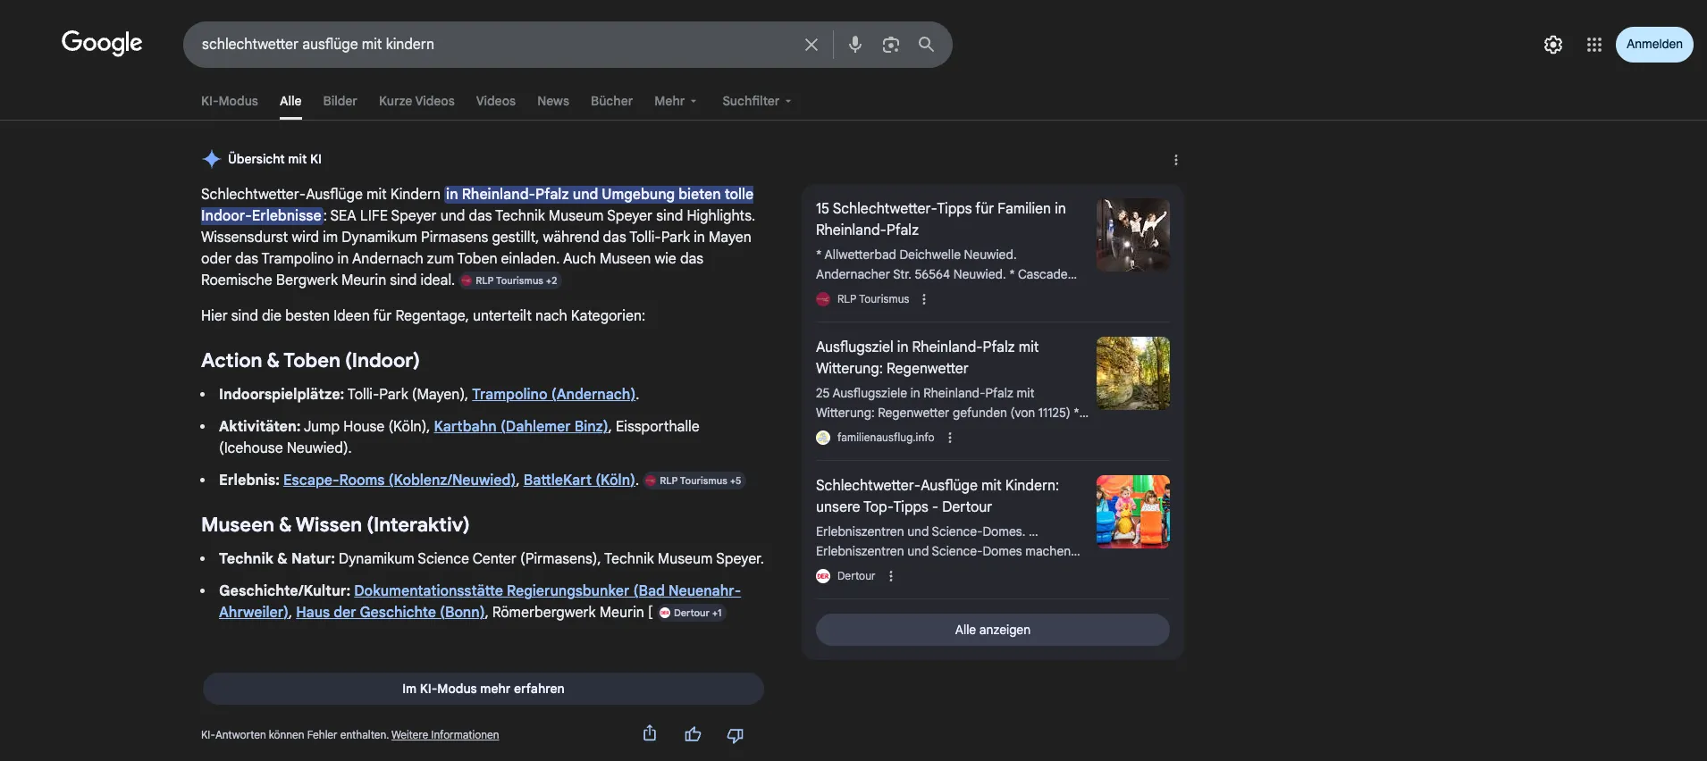Open three-dot menu for RLP Tourismus source
The width and height of the screenshot is (1707, 761).
pos(924,299)
